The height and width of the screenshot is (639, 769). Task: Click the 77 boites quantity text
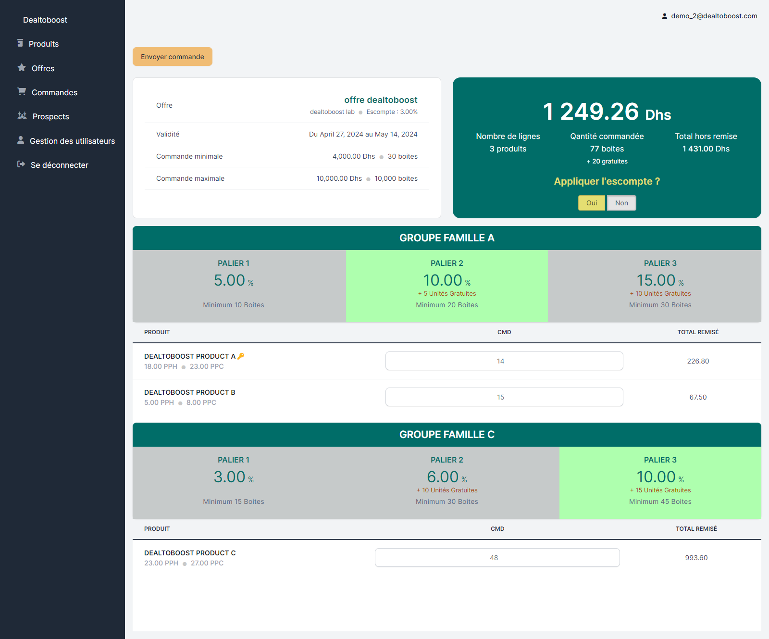pyautogui.click(x=607, y=149)
